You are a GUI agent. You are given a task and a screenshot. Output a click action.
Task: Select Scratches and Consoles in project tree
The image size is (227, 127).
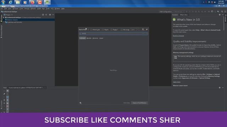15,22
